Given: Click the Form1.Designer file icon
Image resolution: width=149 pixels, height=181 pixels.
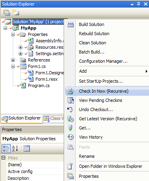Looking at the screenshot, I should 31,73.
